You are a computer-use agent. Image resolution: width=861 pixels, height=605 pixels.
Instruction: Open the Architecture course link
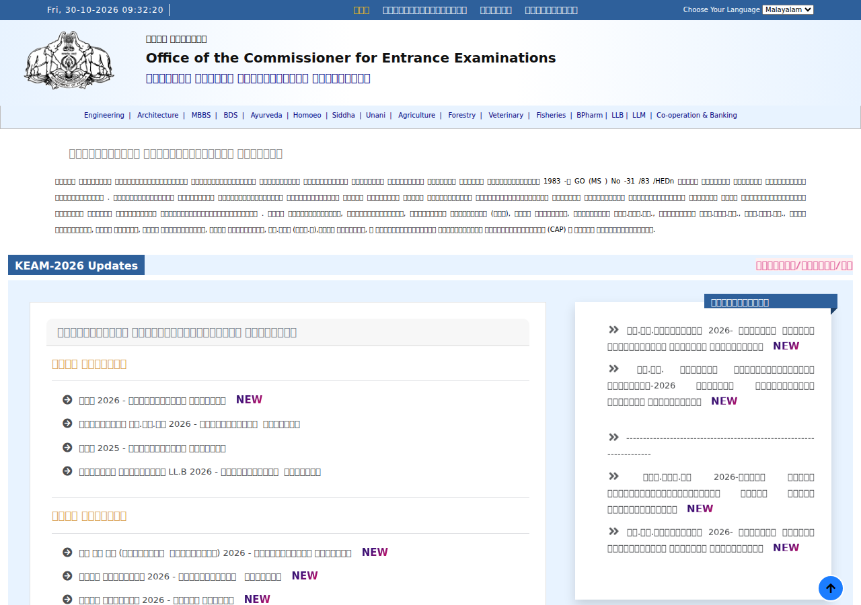(158, 116)
